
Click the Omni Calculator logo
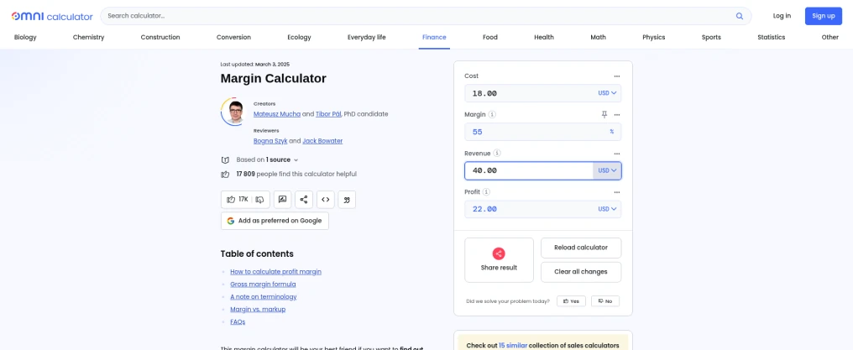click(x=52, y=16)
